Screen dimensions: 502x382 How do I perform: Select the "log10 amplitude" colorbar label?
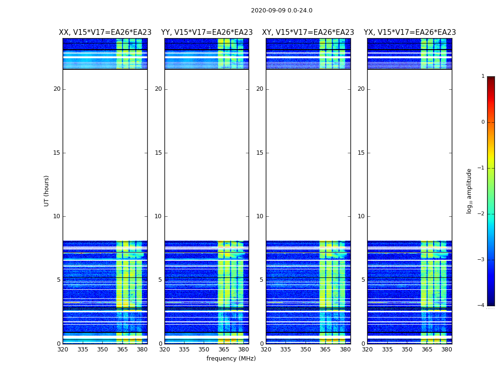tap(469, 191)
